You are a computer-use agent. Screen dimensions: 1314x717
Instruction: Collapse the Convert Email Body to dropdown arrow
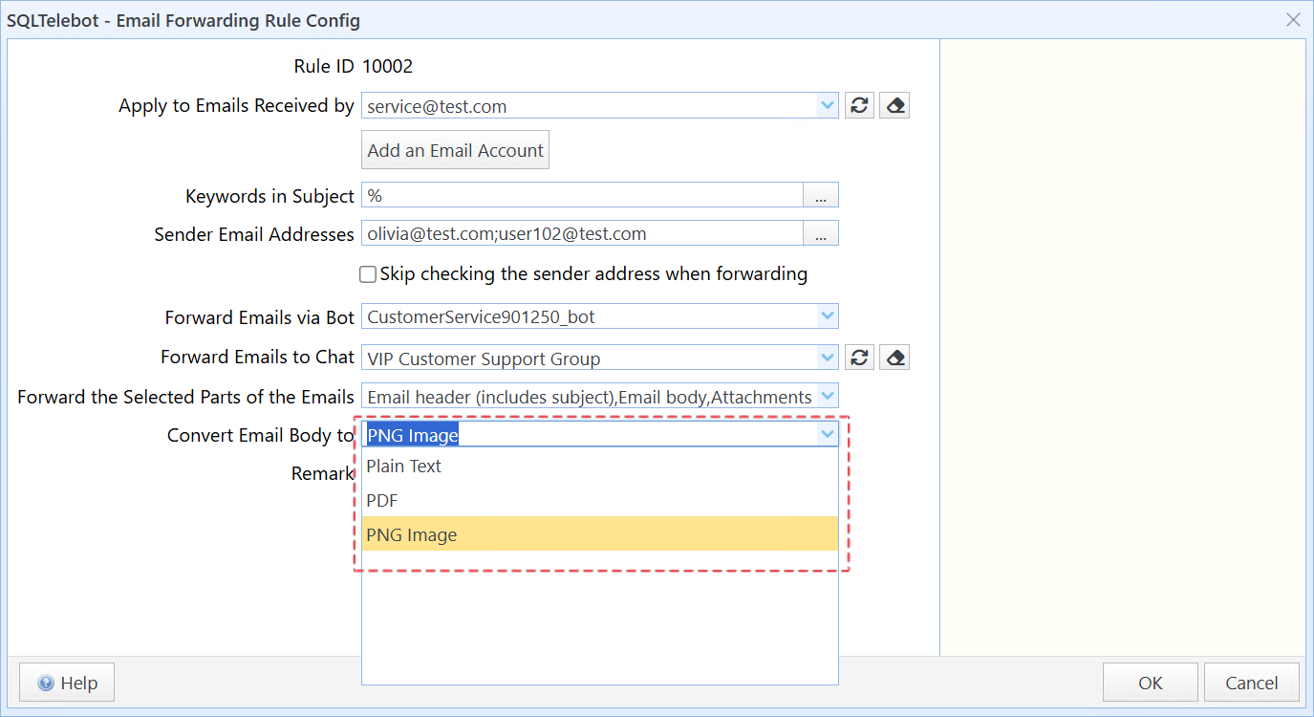(x=828, y=435)
